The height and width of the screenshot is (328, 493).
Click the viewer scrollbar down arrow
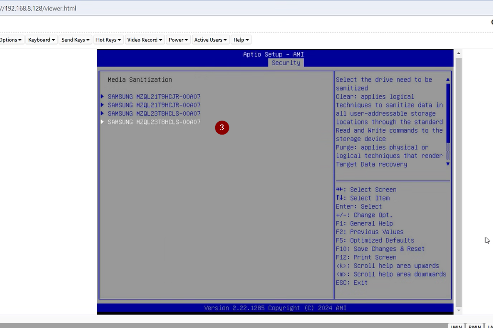coord(459,310)
